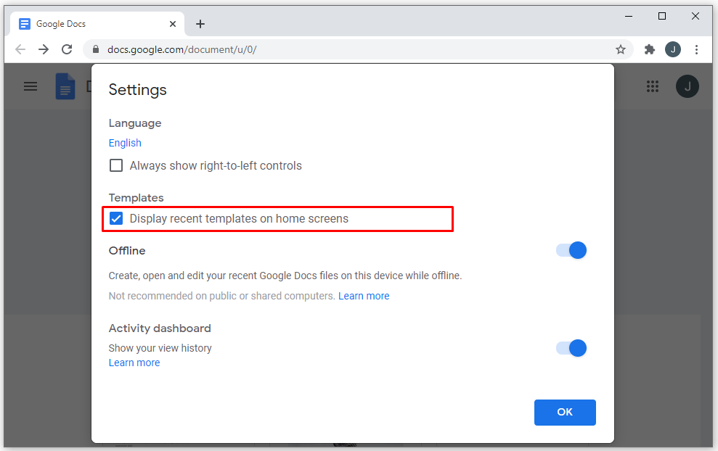Open Learn more link about offline use
The height and width of the screenshot is (451, 718).
coord(364,296)
